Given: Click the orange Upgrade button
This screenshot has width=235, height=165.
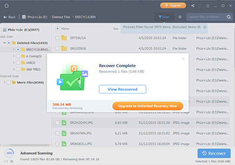Looking at the screenshot, I should (173, 5).
